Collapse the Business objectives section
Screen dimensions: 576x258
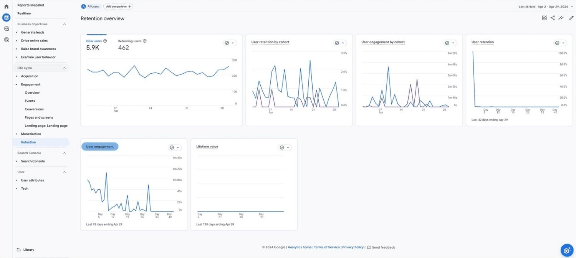click(65, 24)
